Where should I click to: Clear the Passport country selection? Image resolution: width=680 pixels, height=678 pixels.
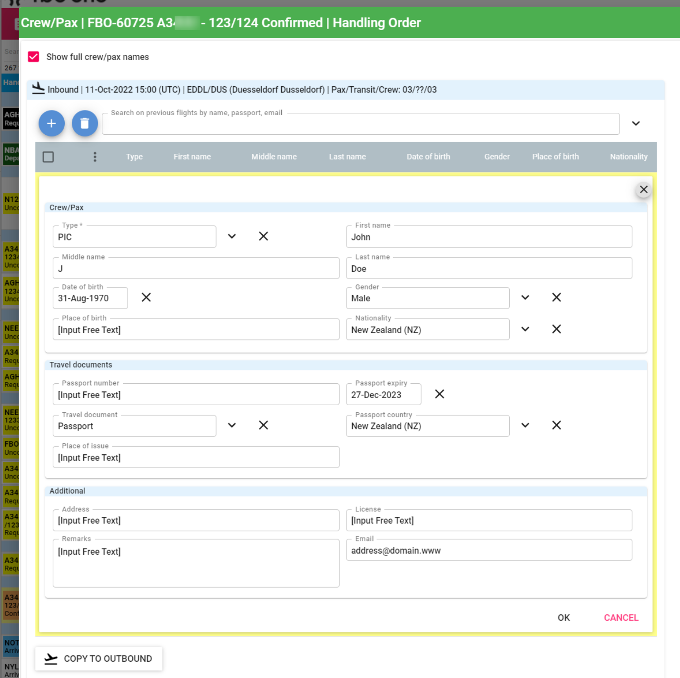[x=556, y=425]
